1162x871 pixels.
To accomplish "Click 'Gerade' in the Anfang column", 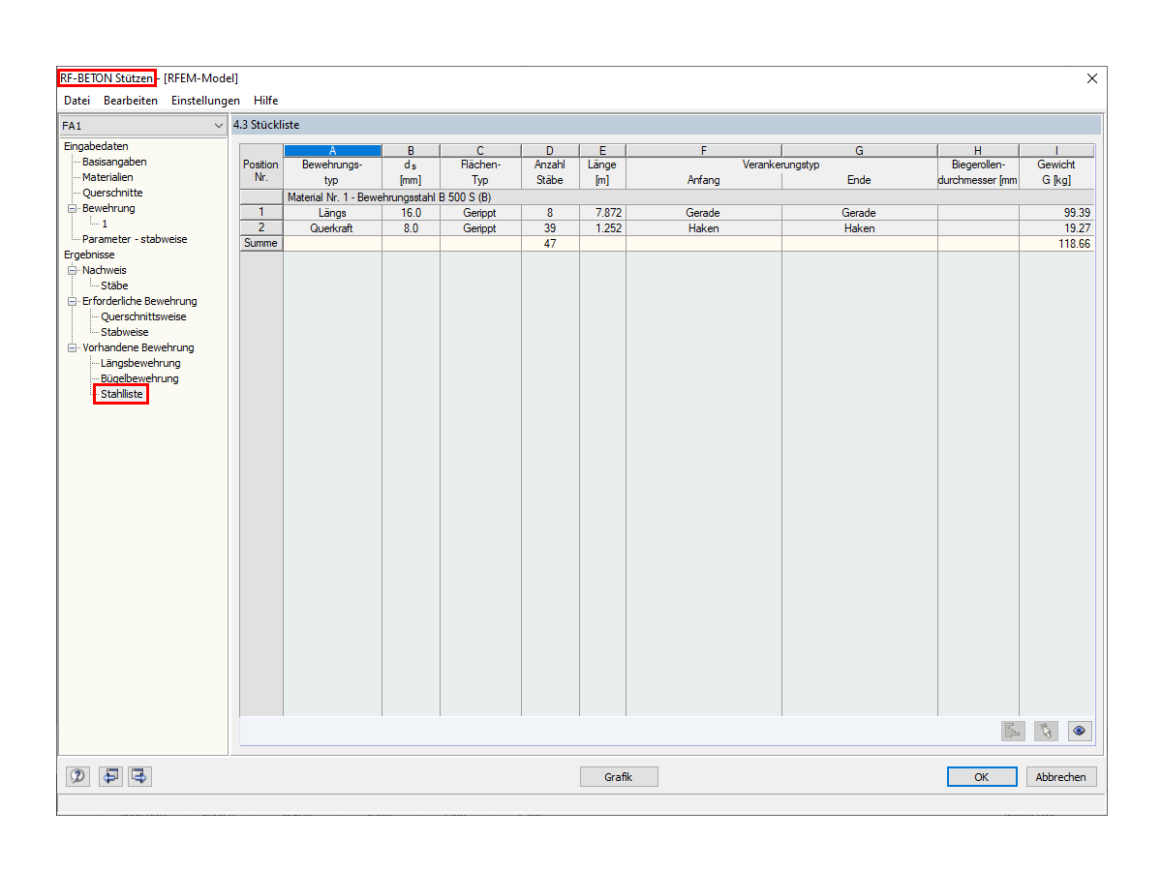I will (703, 213).
